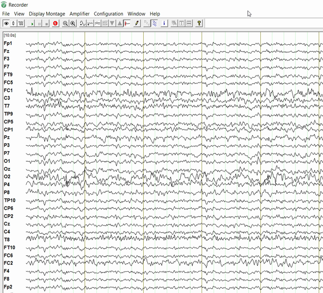The height and width of the screenshot is (293, 323).
Task: Open the blue information icon
Action: pyautogui.click(x=164, y=23)
